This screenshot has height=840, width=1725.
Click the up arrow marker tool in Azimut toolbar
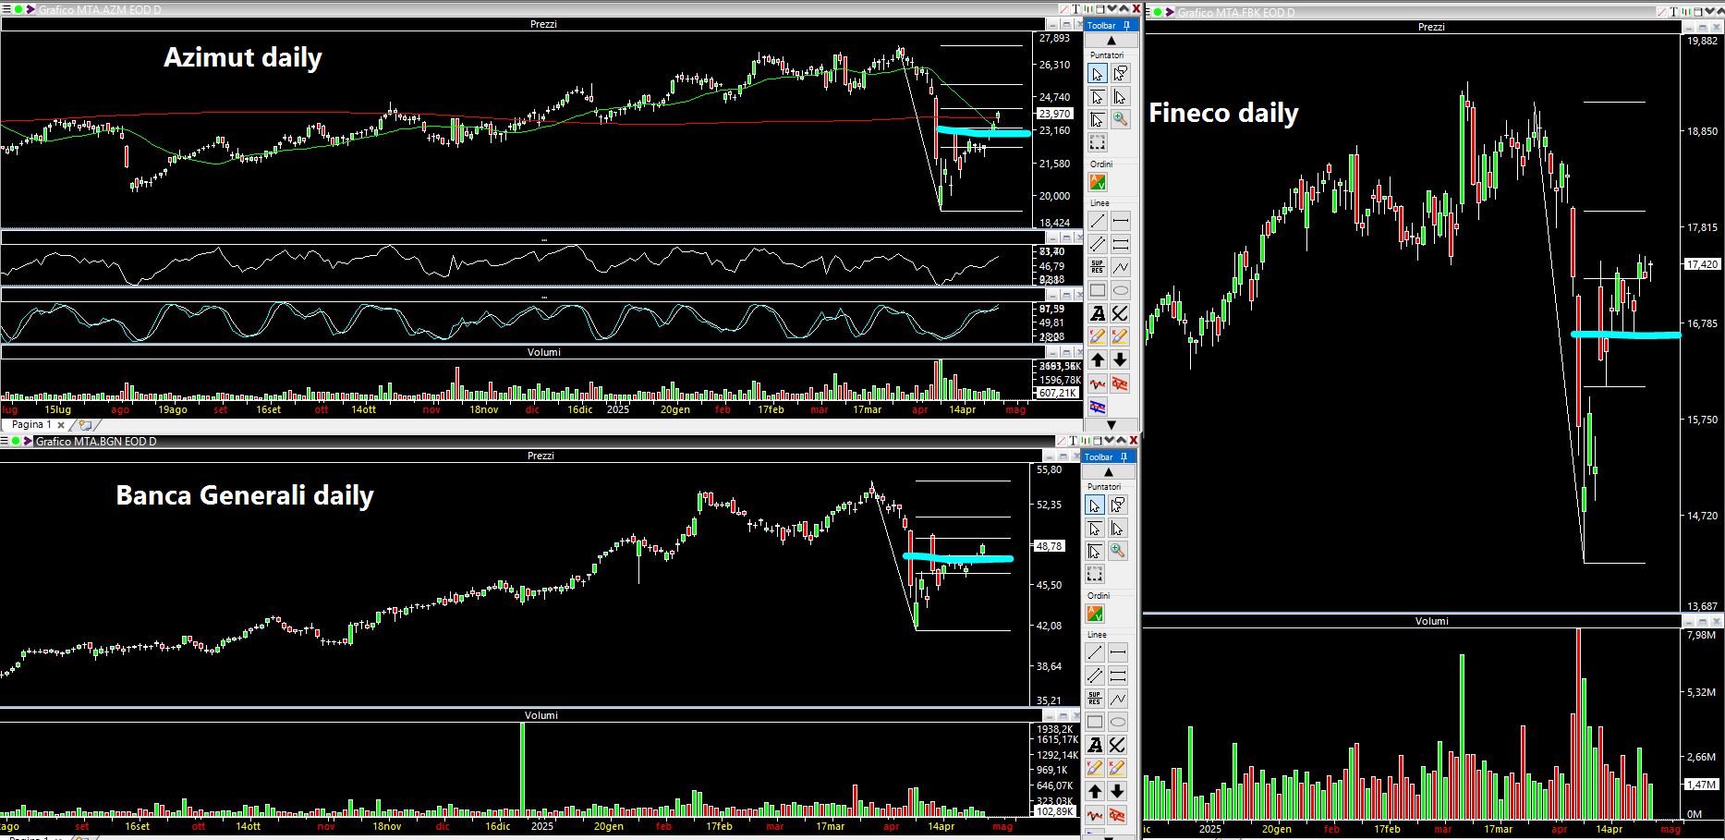[1097, 360]
